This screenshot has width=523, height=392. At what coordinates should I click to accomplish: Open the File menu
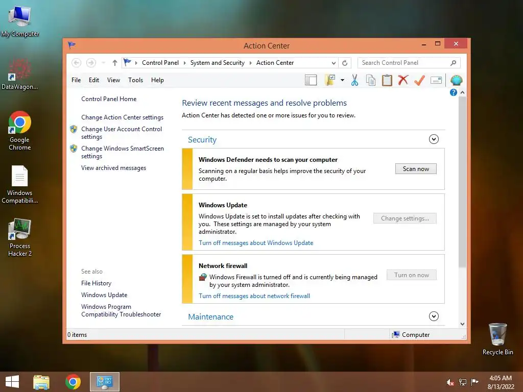(x=76, y=80)
